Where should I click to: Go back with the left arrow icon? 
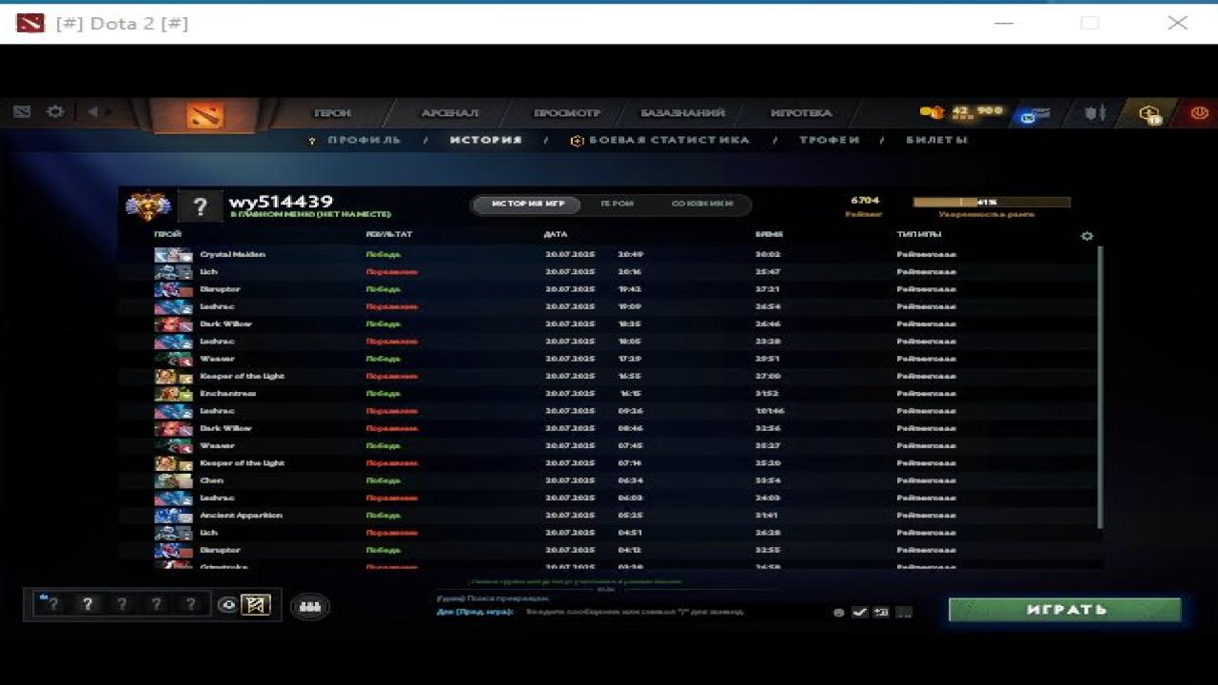coord(93,112)
